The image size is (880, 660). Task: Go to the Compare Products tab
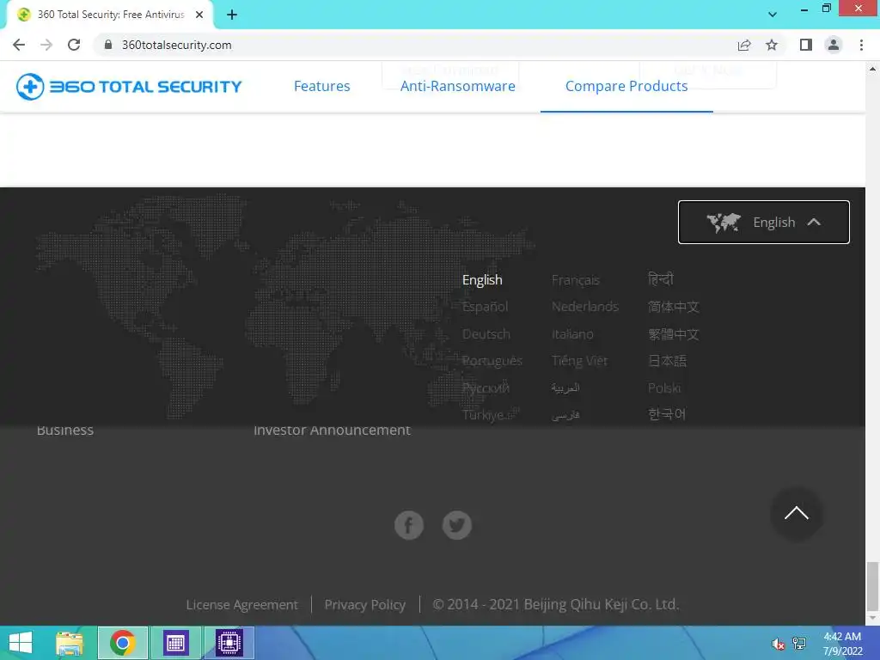click(626, 87)
